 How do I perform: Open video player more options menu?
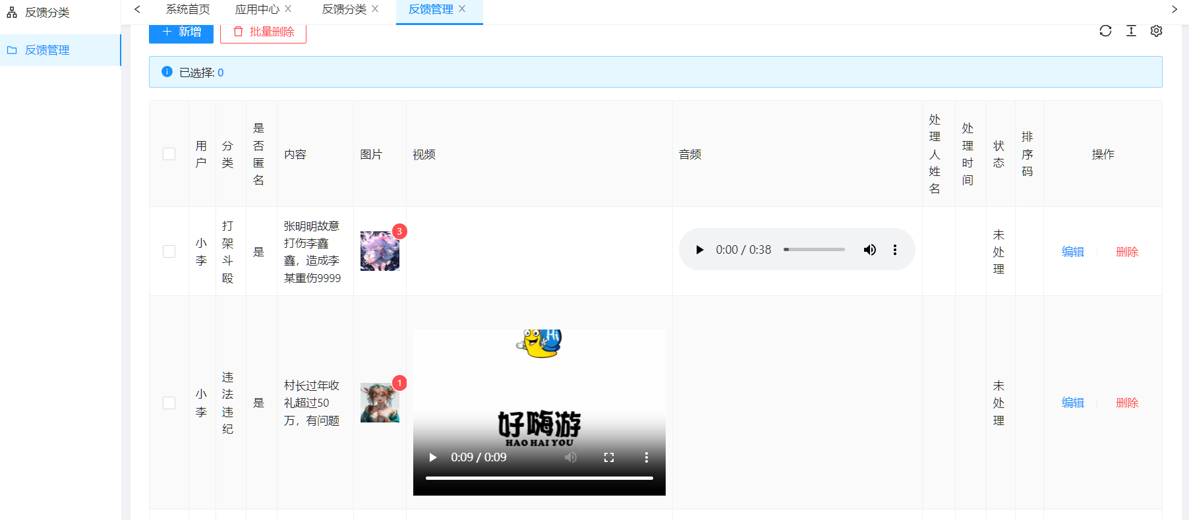(646, 457)
